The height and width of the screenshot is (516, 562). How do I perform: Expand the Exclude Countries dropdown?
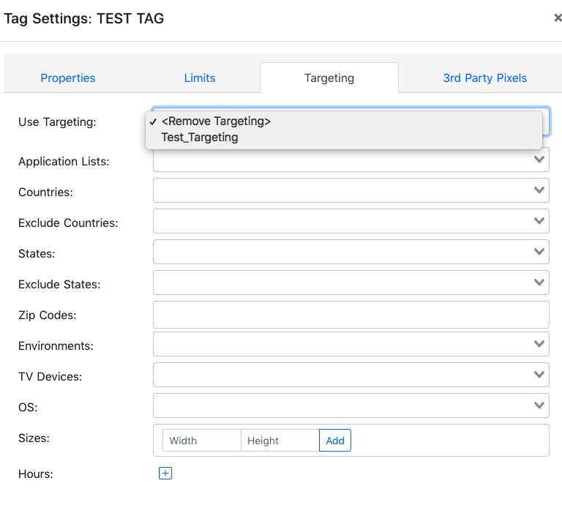(351, 221)
